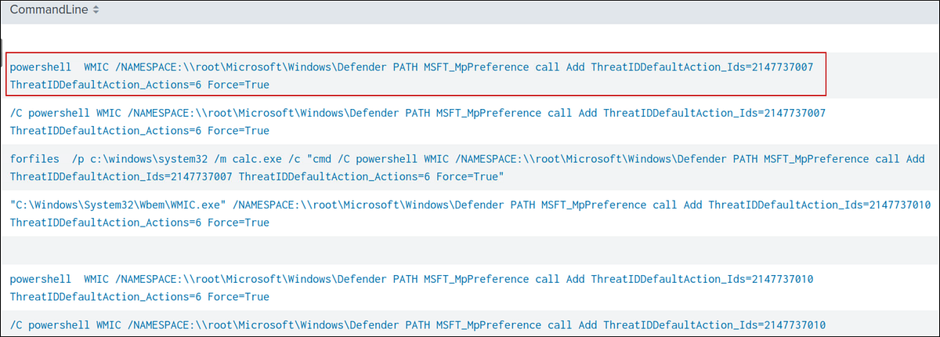Click the quoted WMIC.exe path command entry
The width and height of the screenshot is (940, 337).
(470, 213)
